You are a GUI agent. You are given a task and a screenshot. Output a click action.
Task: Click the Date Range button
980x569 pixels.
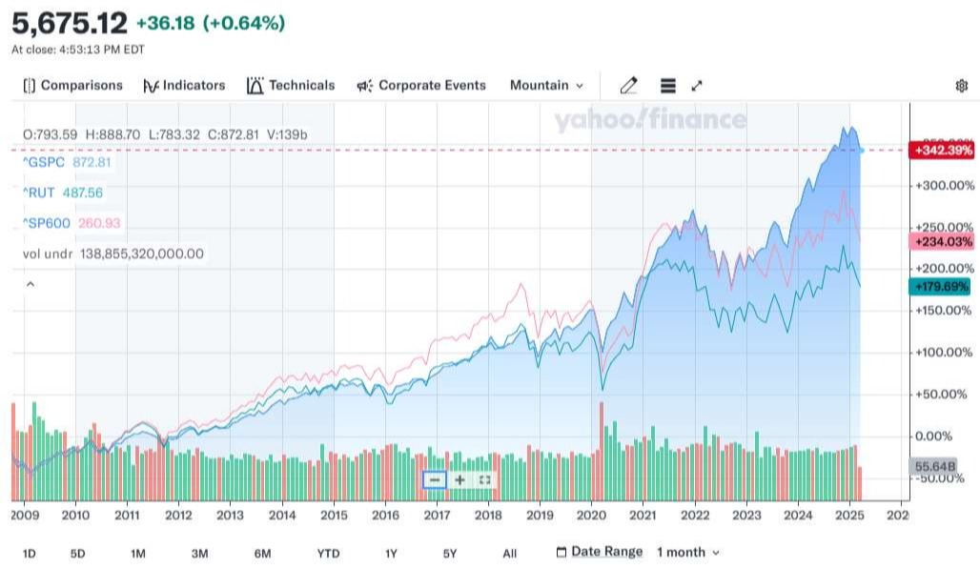599,552
